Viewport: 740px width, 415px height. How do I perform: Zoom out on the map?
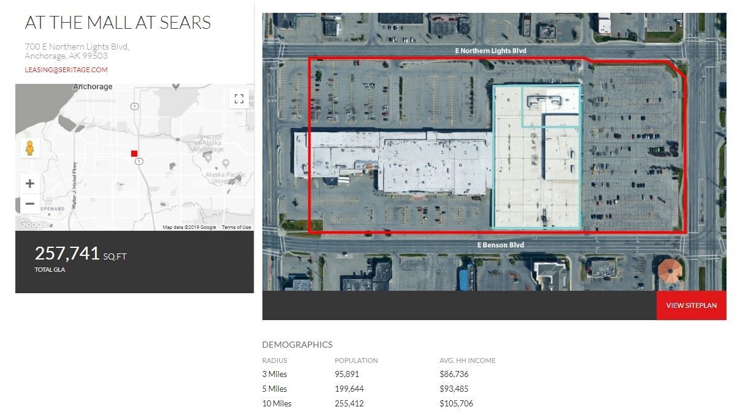[x=29, y=203]
